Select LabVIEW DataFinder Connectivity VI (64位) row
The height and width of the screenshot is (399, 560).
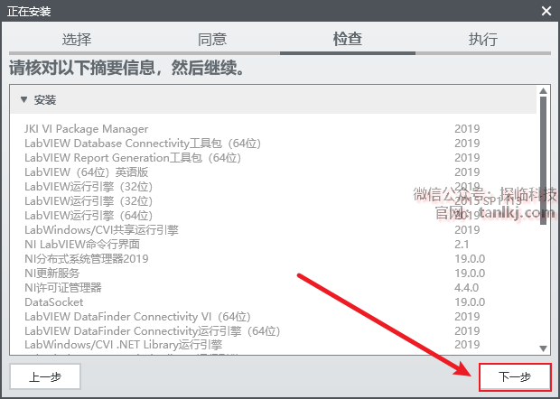pos(273,317)
